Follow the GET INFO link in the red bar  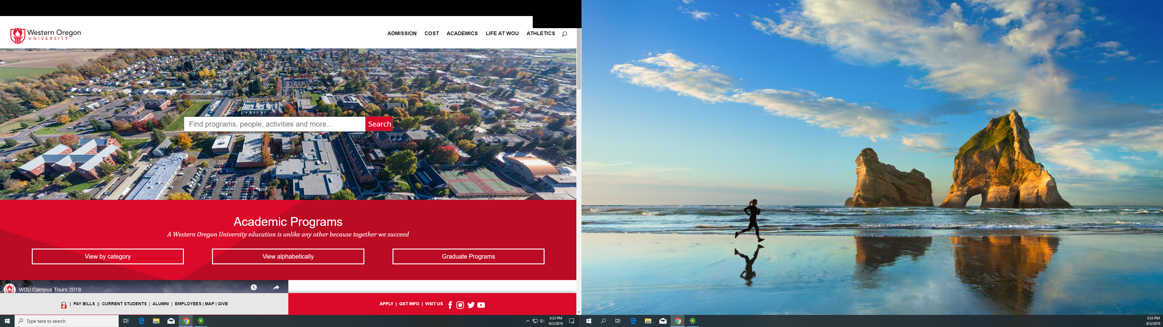409,304
